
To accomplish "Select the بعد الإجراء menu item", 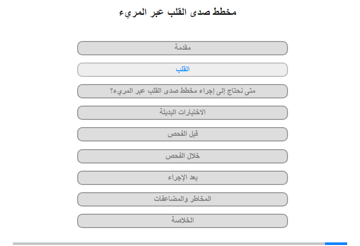I will pyautogui.click(x=182, y=177).
